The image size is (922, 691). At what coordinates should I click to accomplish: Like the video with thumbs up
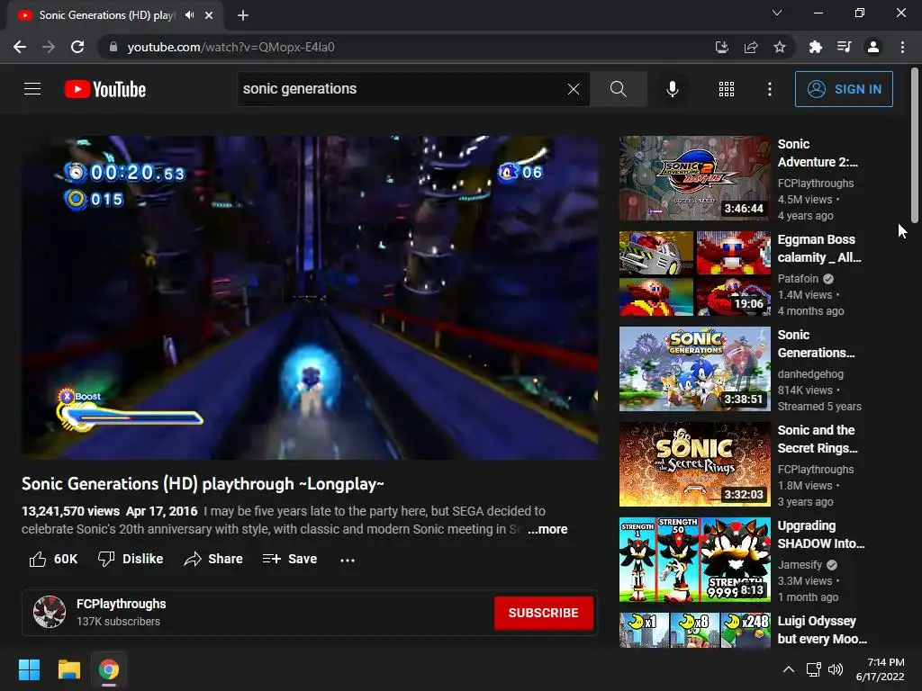click(53, 559)
